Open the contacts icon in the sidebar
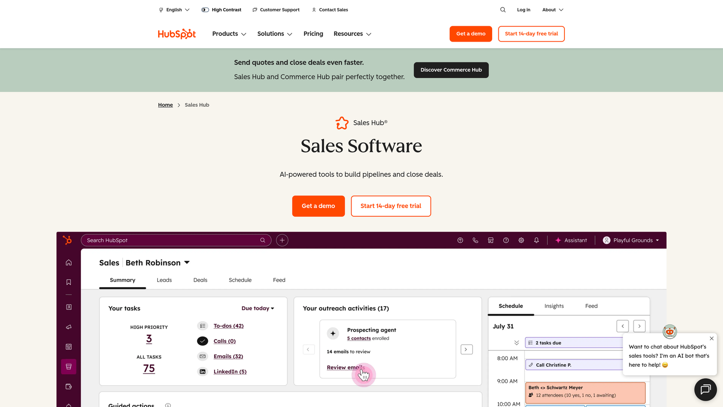This screenshot has height=407, width=723. pyautogui.click(x=68, y=307)
